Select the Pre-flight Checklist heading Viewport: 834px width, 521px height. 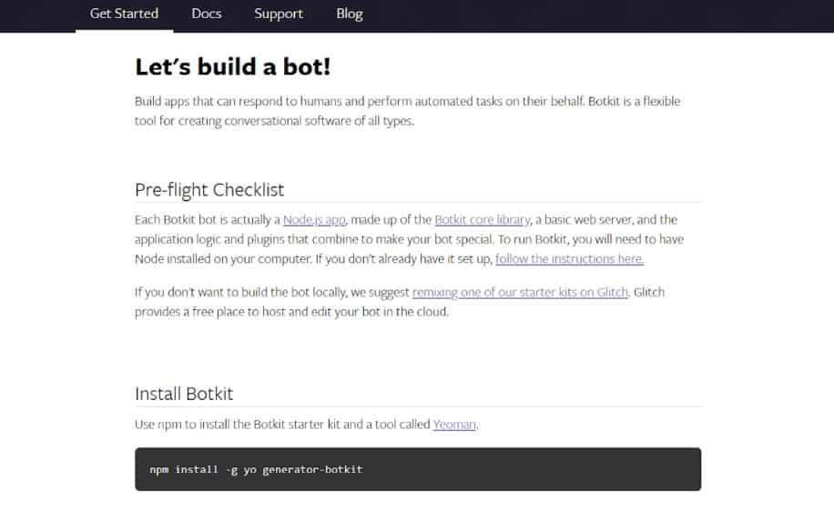(209, 190)
